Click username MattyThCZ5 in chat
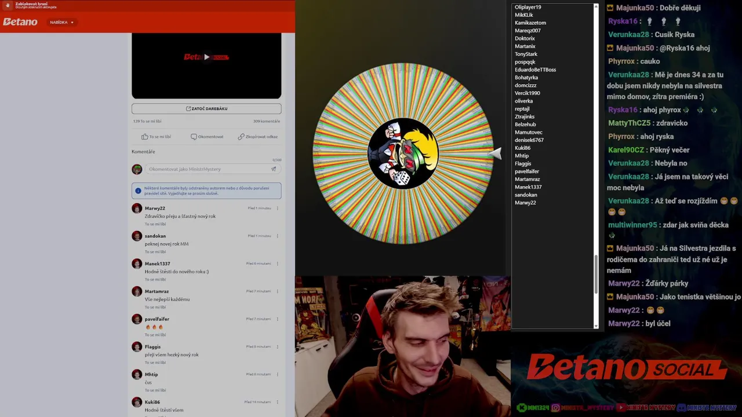Image resolution: width=742 pixels, height=417 pixels. (x=630, y=123)
